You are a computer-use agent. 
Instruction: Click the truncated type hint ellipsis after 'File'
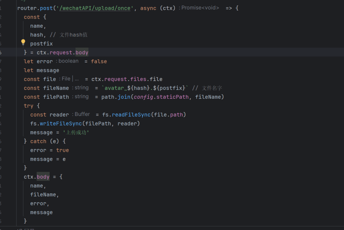76,79
